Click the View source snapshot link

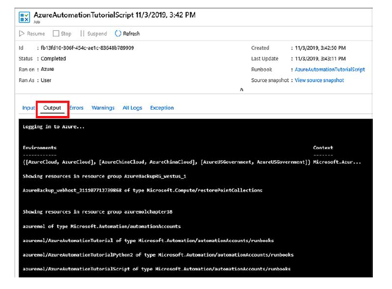click(x=319, y=81)
